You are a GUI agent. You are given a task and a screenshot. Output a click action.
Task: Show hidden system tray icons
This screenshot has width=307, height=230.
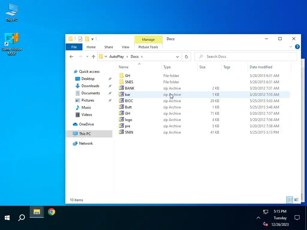coord(258,218)
